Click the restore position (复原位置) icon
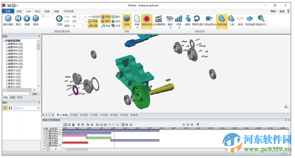 (197, 19)
